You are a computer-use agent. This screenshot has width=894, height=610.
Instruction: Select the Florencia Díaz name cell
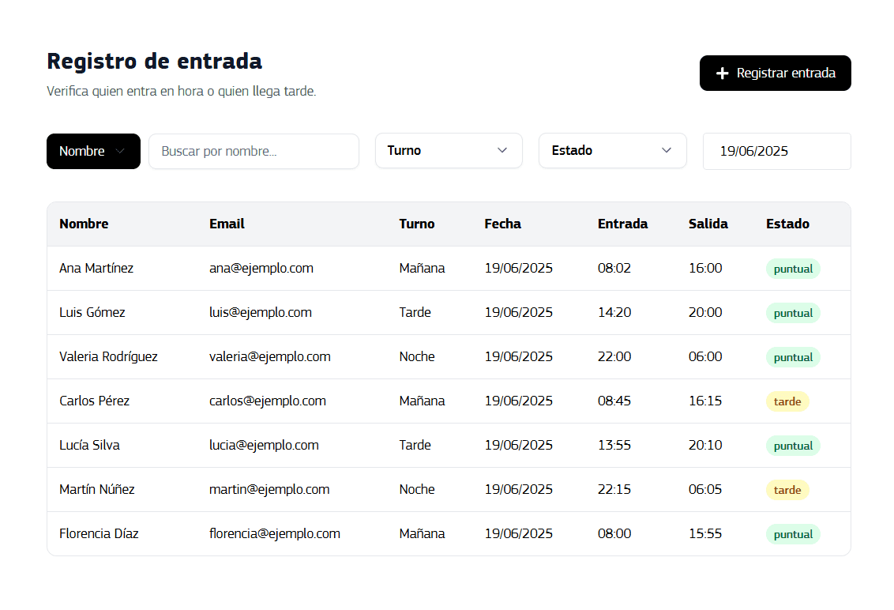[x=100, y=533]
